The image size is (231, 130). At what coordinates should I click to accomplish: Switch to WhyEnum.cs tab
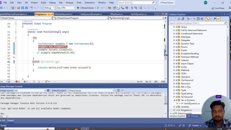coord(116,14)
